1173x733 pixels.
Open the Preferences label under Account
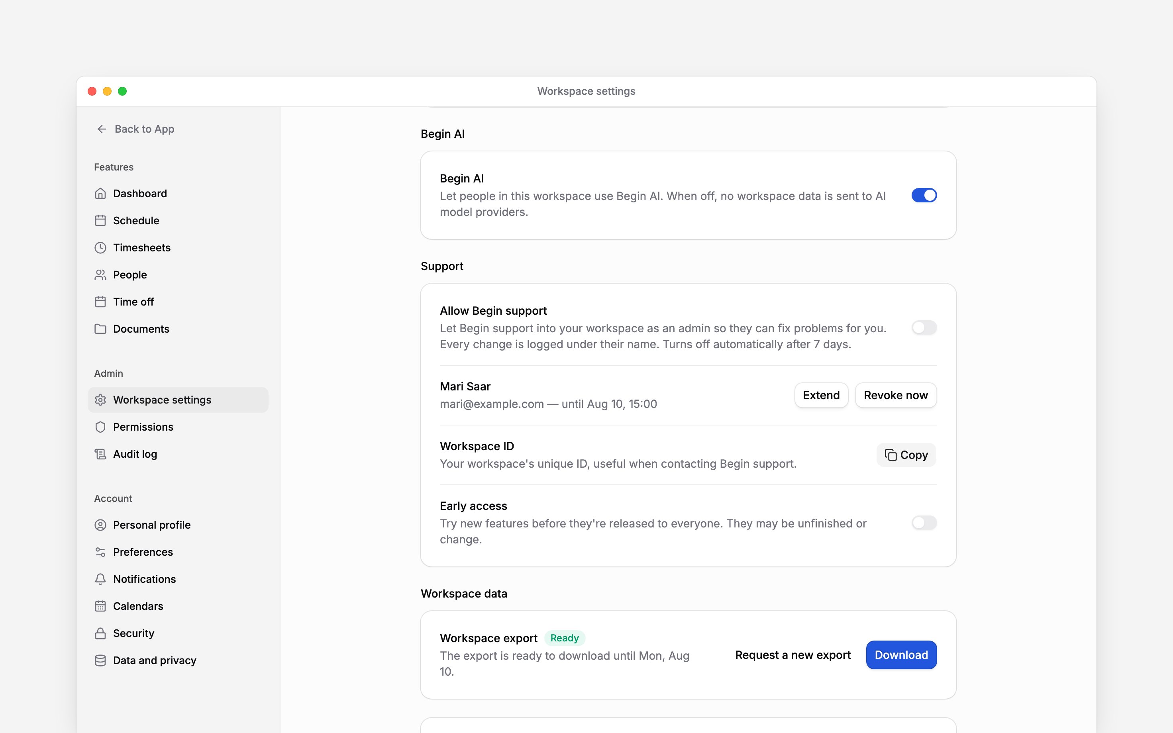tap(143, 552)
